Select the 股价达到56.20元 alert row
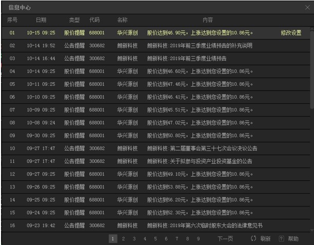314x245 pixels. [155, 199]
